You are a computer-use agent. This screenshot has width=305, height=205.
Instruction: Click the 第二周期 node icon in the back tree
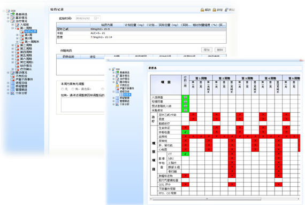coord(17,45)
